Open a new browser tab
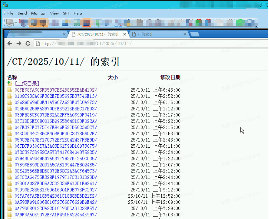The width and height of the screenshot is (269, 219). pyautogui.click(x=195, y=34)
